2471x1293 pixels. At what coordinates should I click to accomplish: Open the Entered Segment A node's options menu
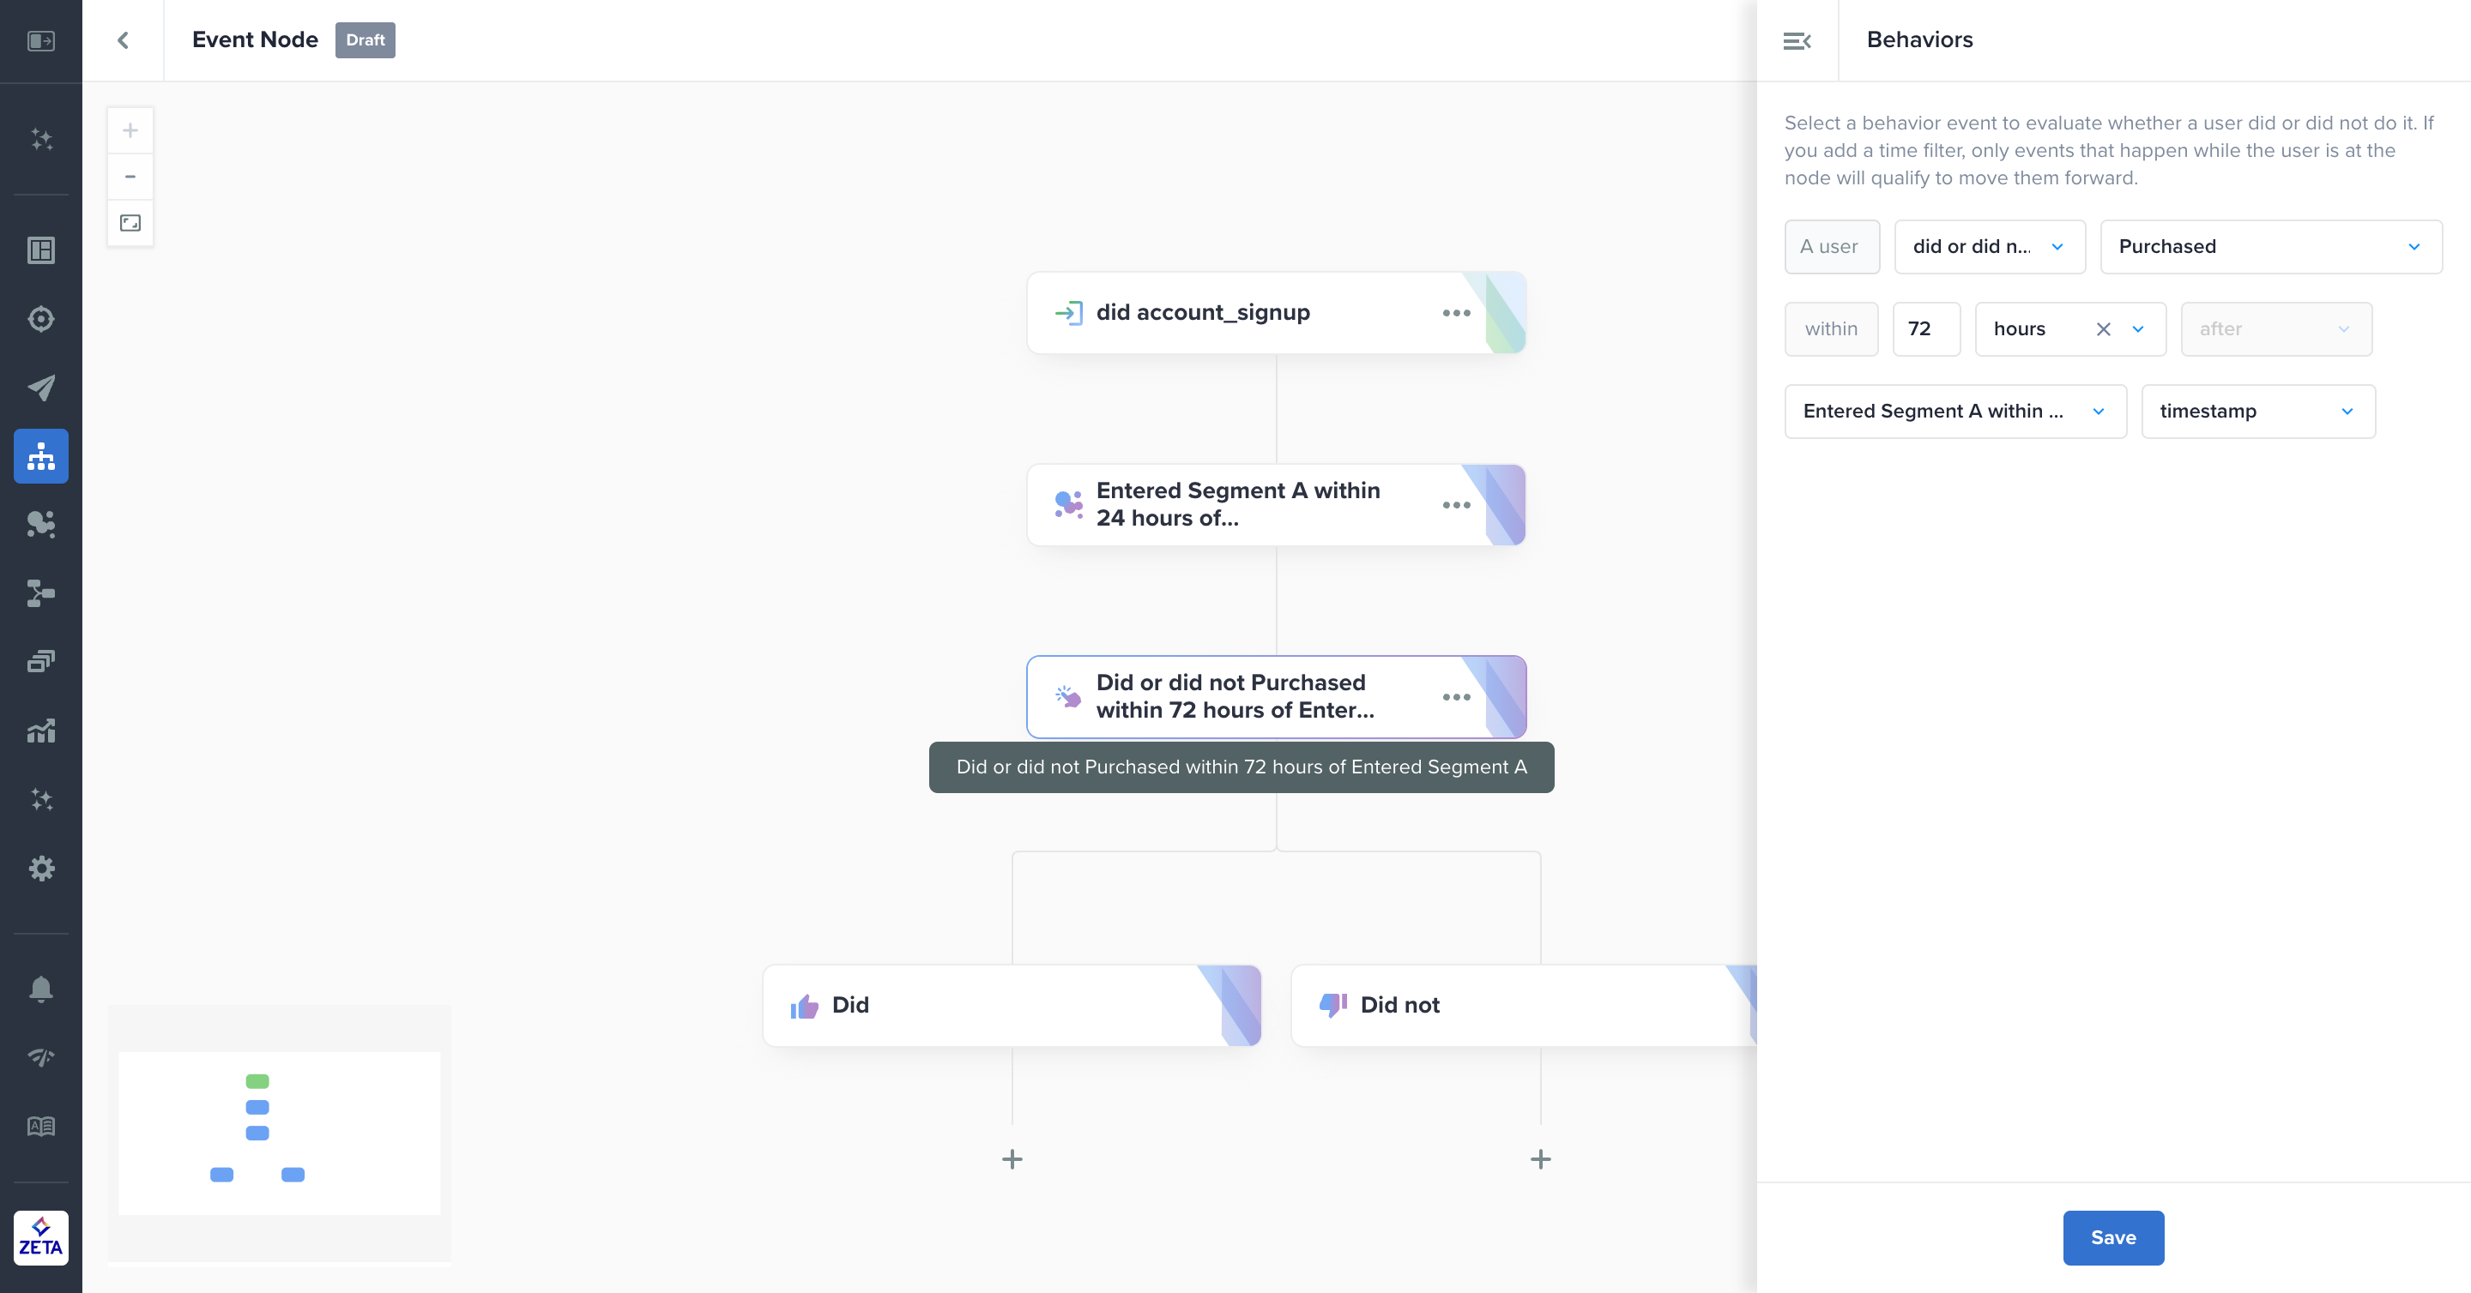pyautogui.click(x=1455, y=505)
